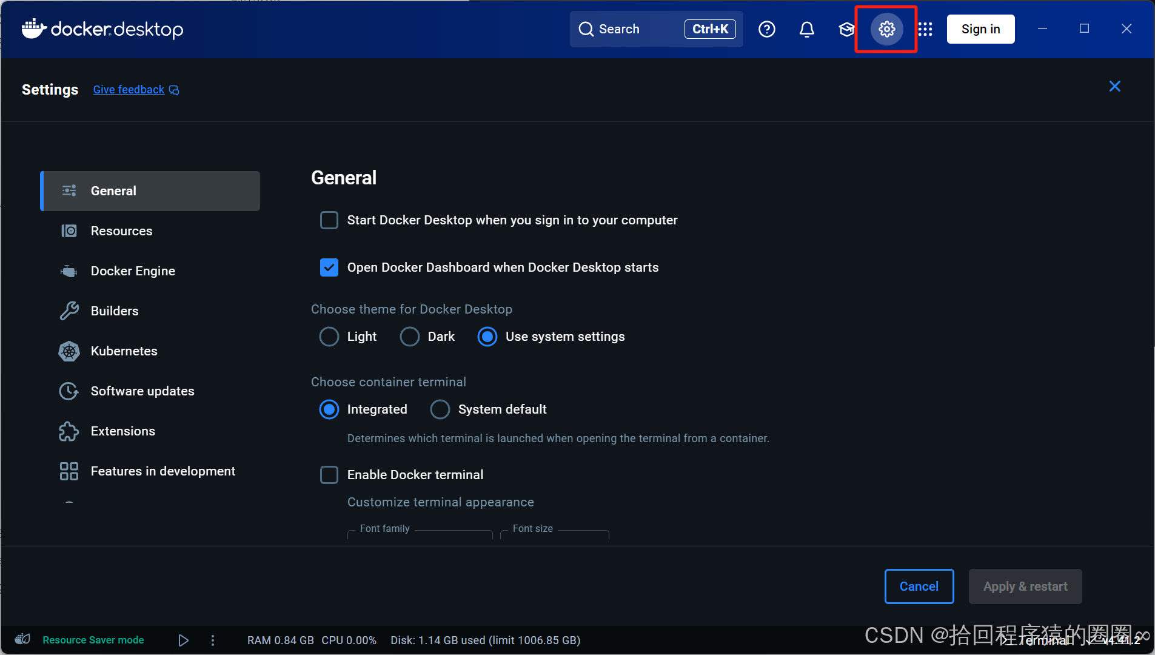Image resolution: width=1155 pixels, height=655 pixels.
Task: Uncheck Open Docker Dashboard when Docker starts
Action: [x=329, y=267]
